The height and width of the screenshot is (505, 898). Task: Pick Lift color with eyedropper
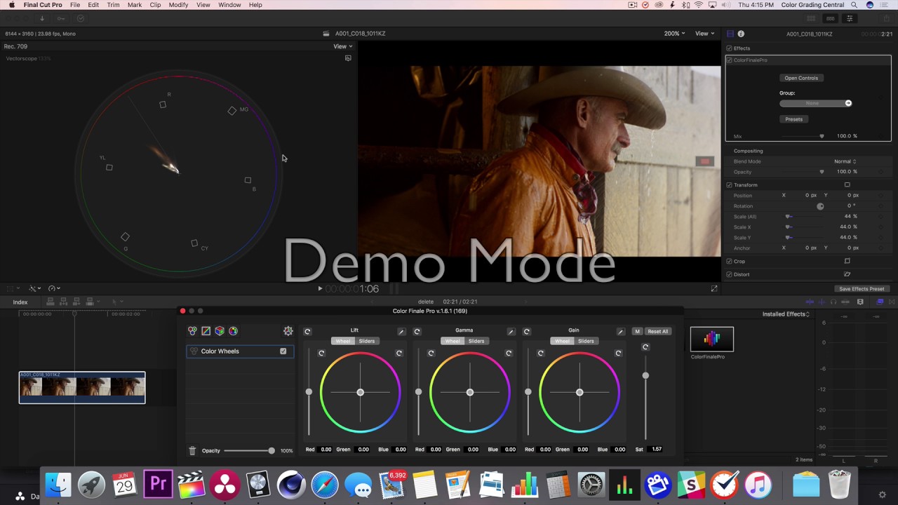pyautogui.click(x=401, y=331)
